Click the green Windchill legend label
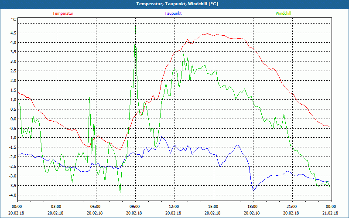The image size is (349, 218). pos(283,14)
